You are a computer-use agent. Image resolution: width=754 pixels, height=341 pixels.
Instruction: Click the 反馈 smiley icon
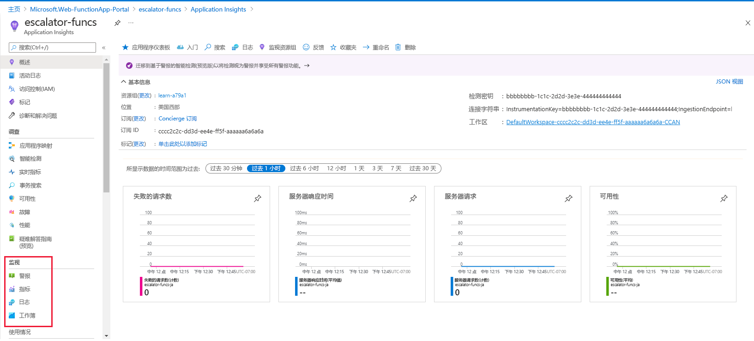tap(306, 47)
